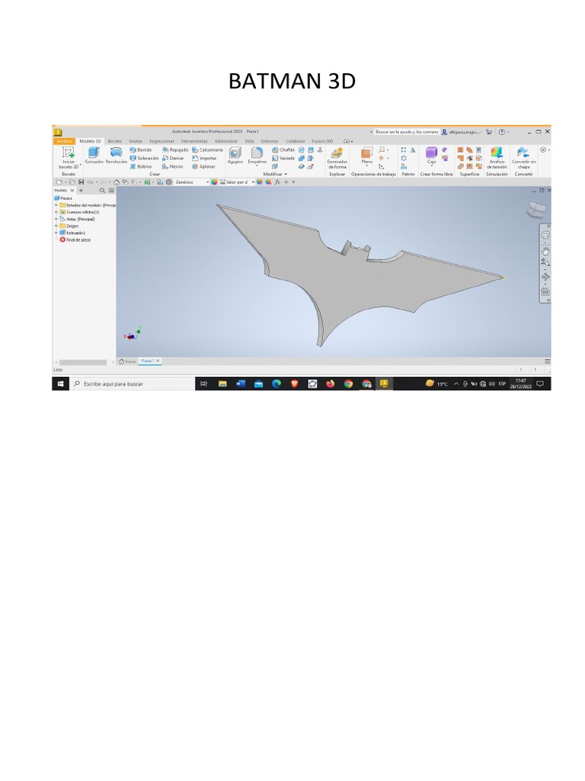Choose the Barrido sweep tool

tap(141, 150)
